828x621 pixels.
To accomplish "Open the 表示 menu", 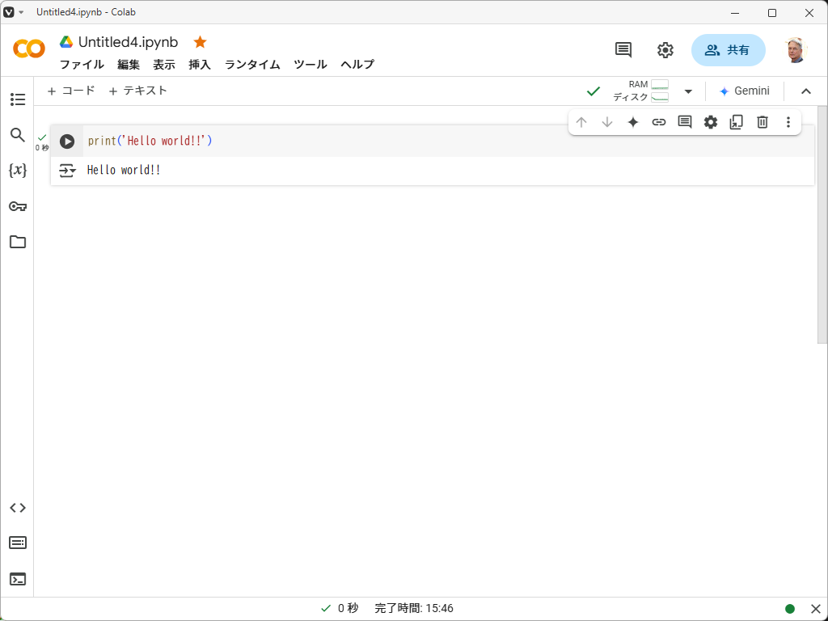I will 164,65.
